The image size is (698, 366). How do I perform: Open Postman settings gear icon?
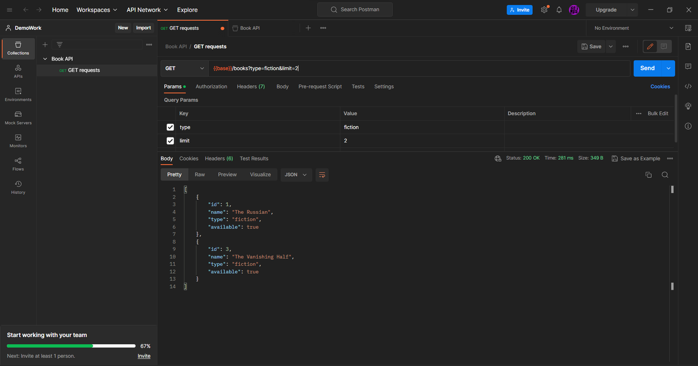pos(544,10)
